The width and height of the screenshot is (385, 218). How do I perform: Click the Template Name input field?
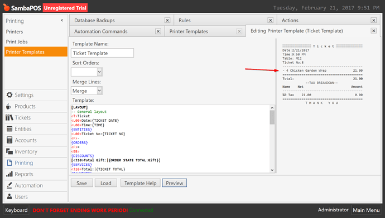pyautogui.click(x=103, y=53)
